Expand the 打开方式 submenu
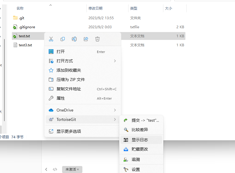 (x=83, y=61)
